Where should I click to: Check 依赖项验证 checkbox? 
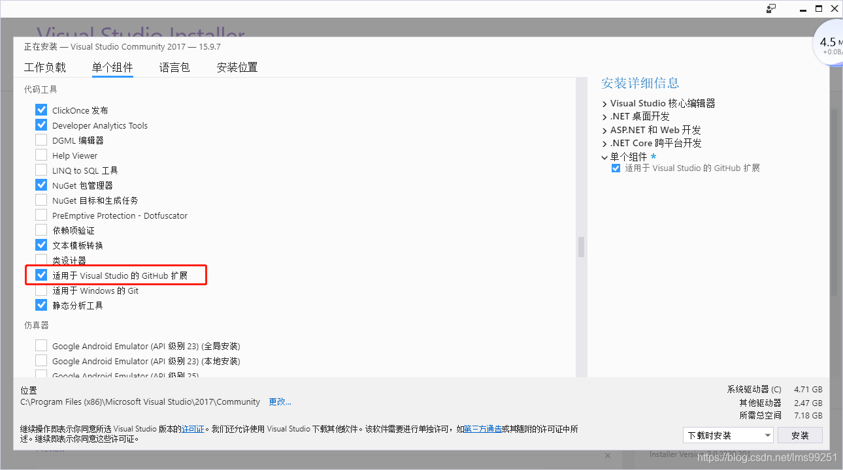pyautogui.click(x=41, y=230)
